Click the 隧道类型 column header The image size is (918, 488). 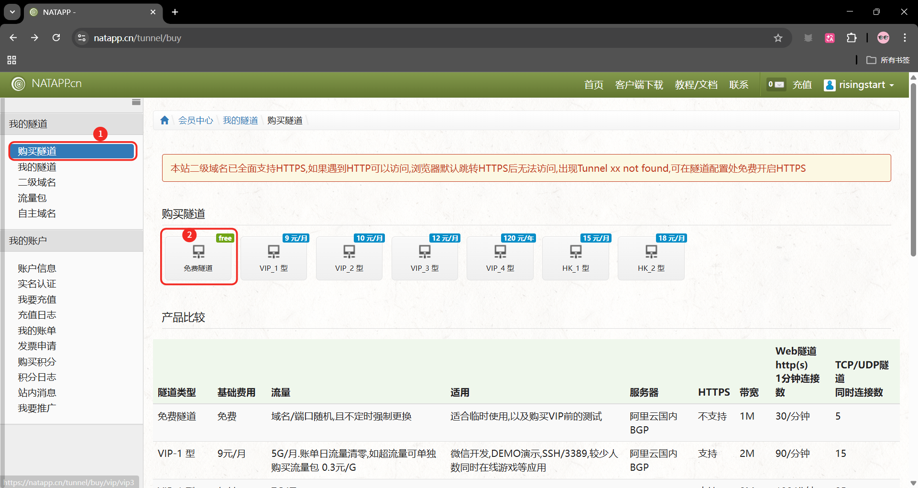177,392
